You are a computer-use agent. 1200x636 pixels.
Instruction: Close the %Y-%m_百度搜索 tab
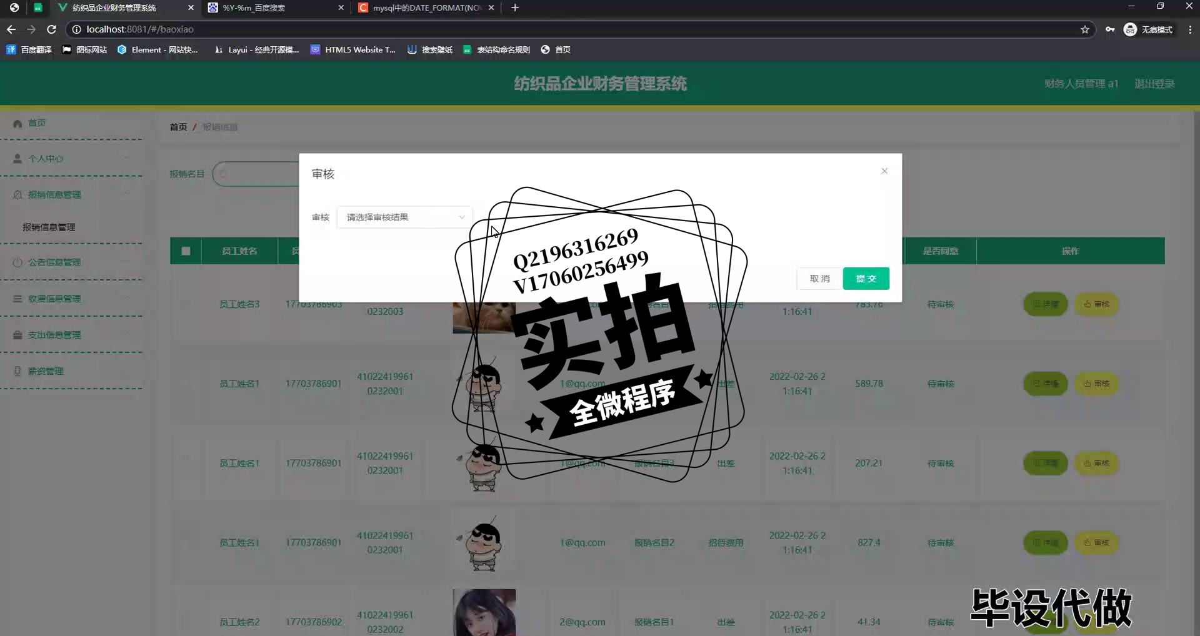point(341,7)
